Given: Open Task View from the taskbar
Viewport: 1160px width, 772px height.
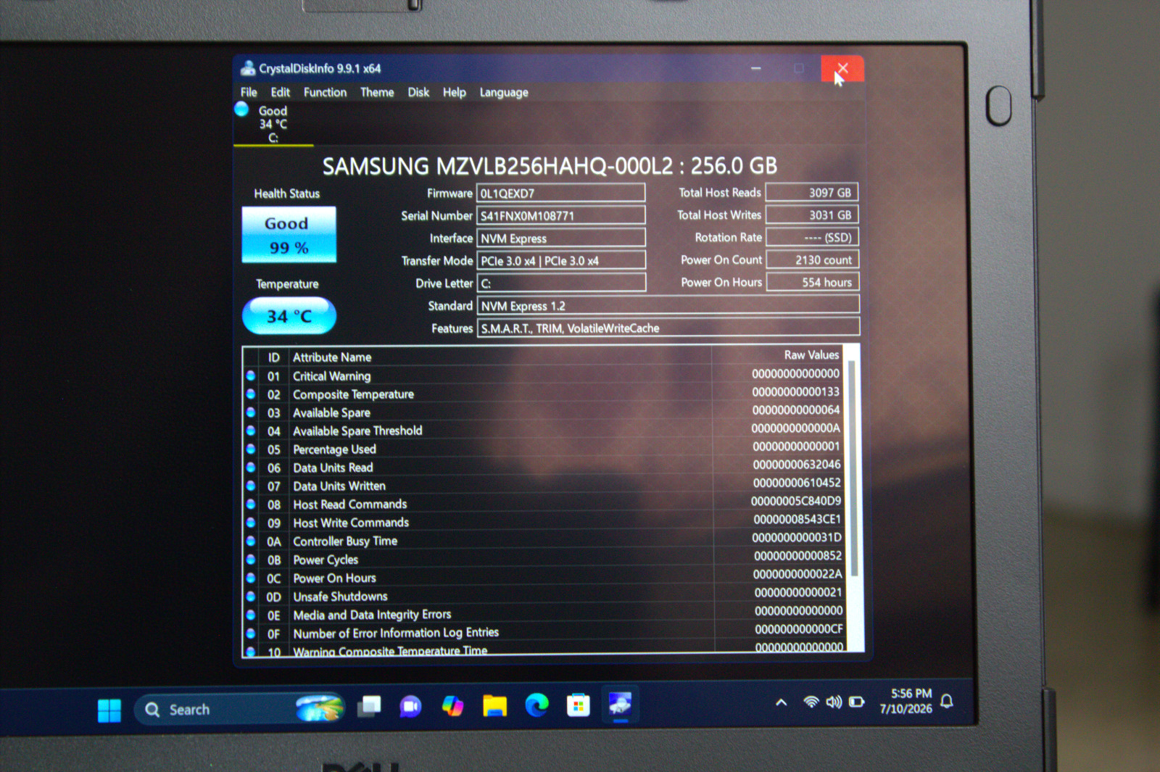Looking at the screenshot, I should [x=369, y=706].
